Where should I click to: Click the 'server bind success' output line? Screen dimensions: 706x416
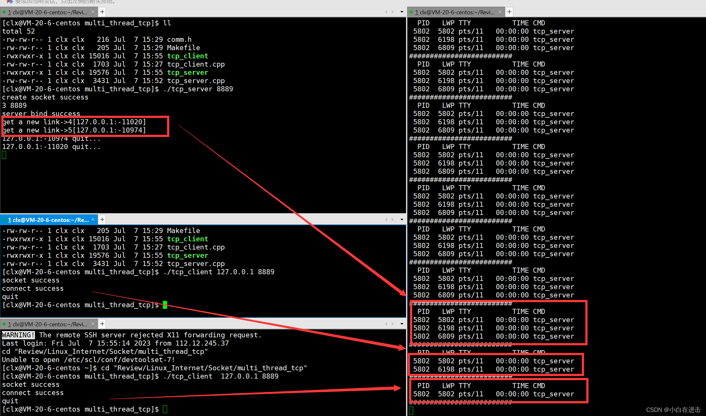(41, 114)
